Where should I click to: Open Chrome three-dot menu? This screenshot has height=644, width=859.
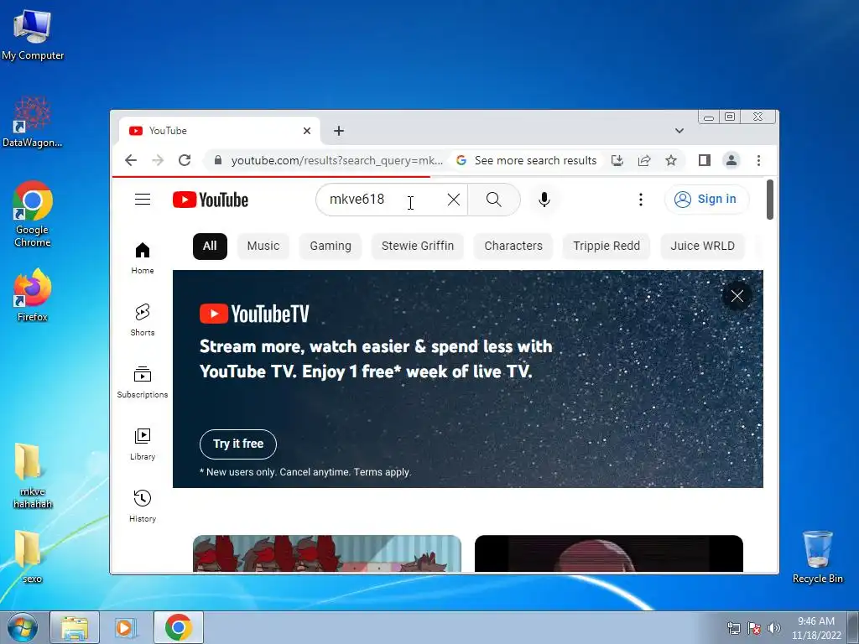click(x=758, y=160)
